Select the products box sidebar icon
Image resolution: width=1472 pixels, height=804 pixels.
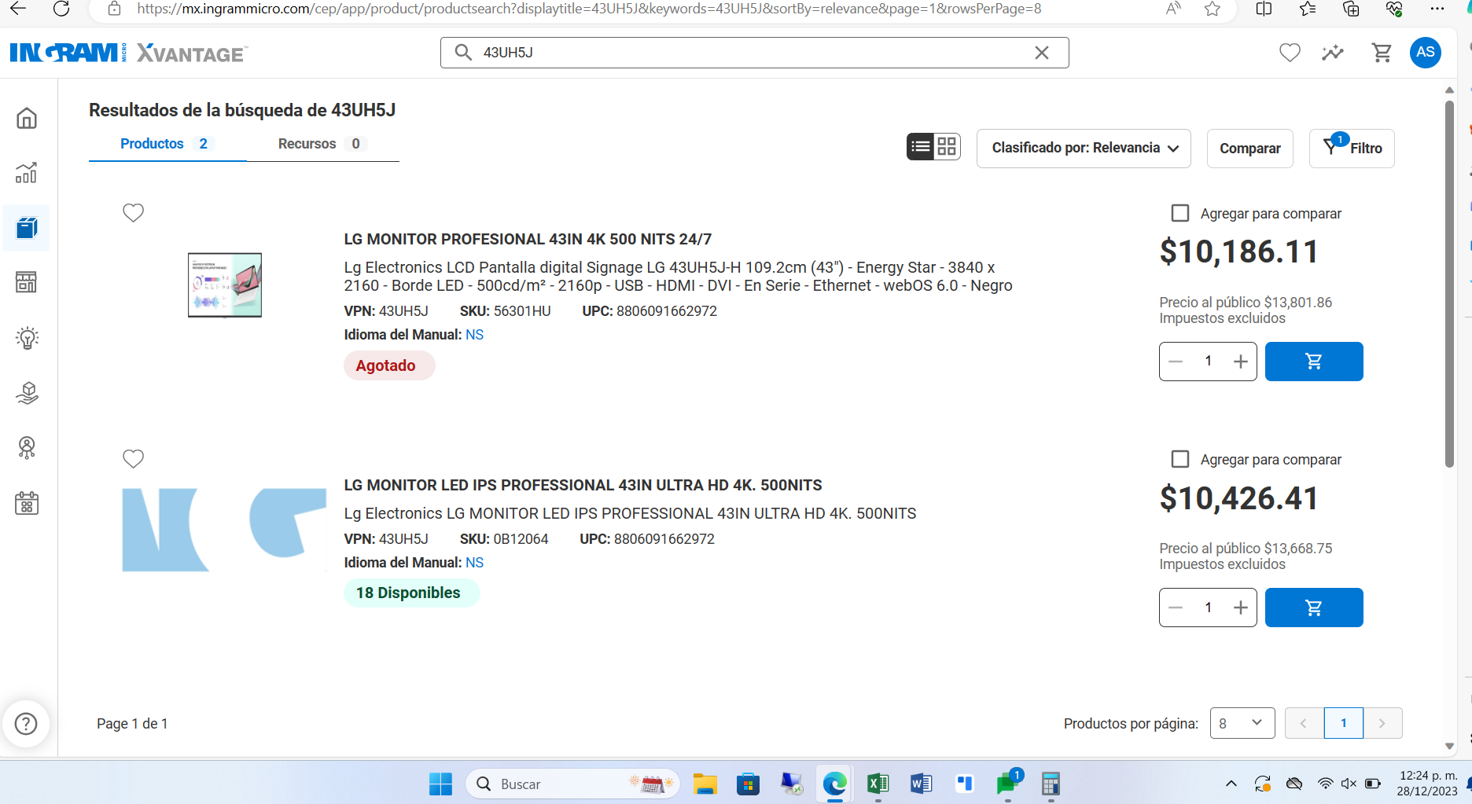point(27,228)
